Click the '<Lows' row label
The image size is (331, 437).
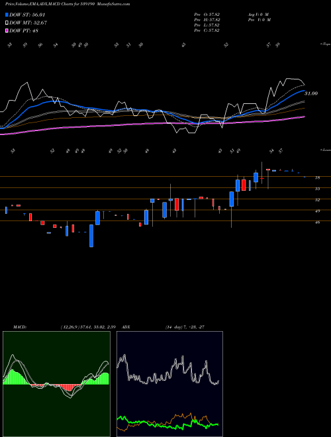[325, 150]
